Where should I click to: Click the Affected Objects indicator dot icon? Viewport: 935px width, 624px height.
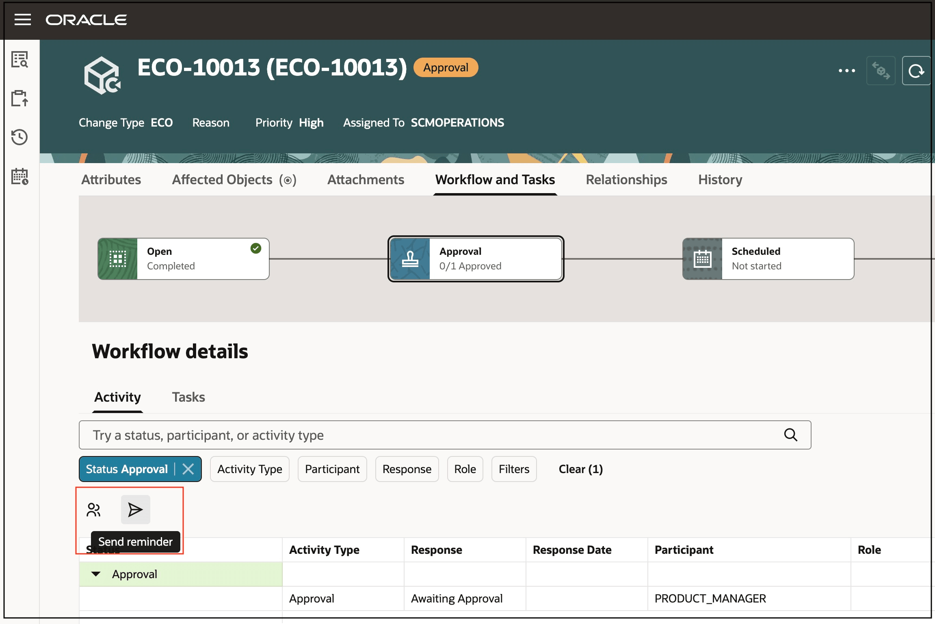(x=288, y=180)
